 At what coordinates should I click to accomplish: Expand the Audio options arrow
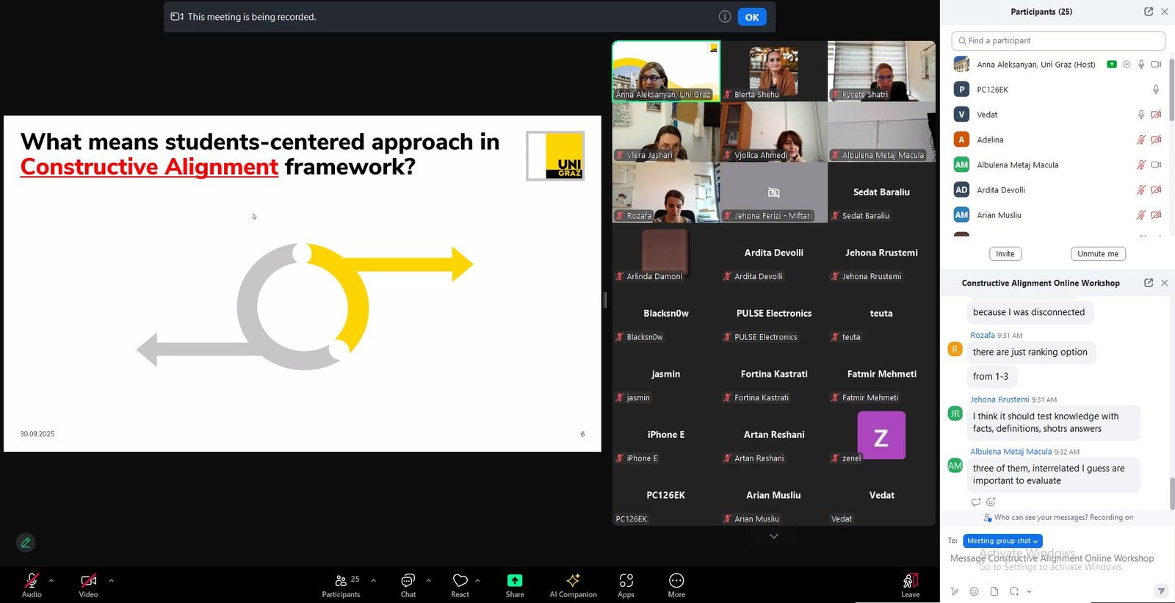51,580
